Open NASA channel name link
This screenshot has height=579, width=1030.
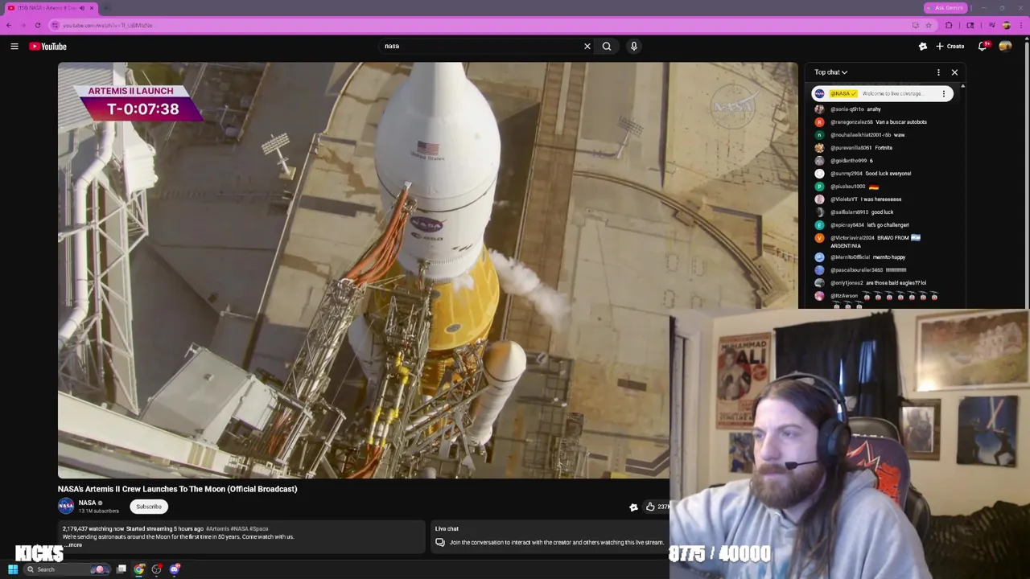pyautogui.click(x=88, y=503)
